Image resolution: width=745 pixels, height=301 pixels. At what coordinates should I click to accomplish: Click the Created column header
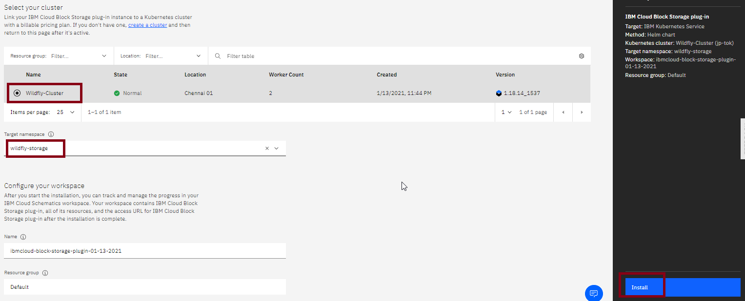point(386,75)
